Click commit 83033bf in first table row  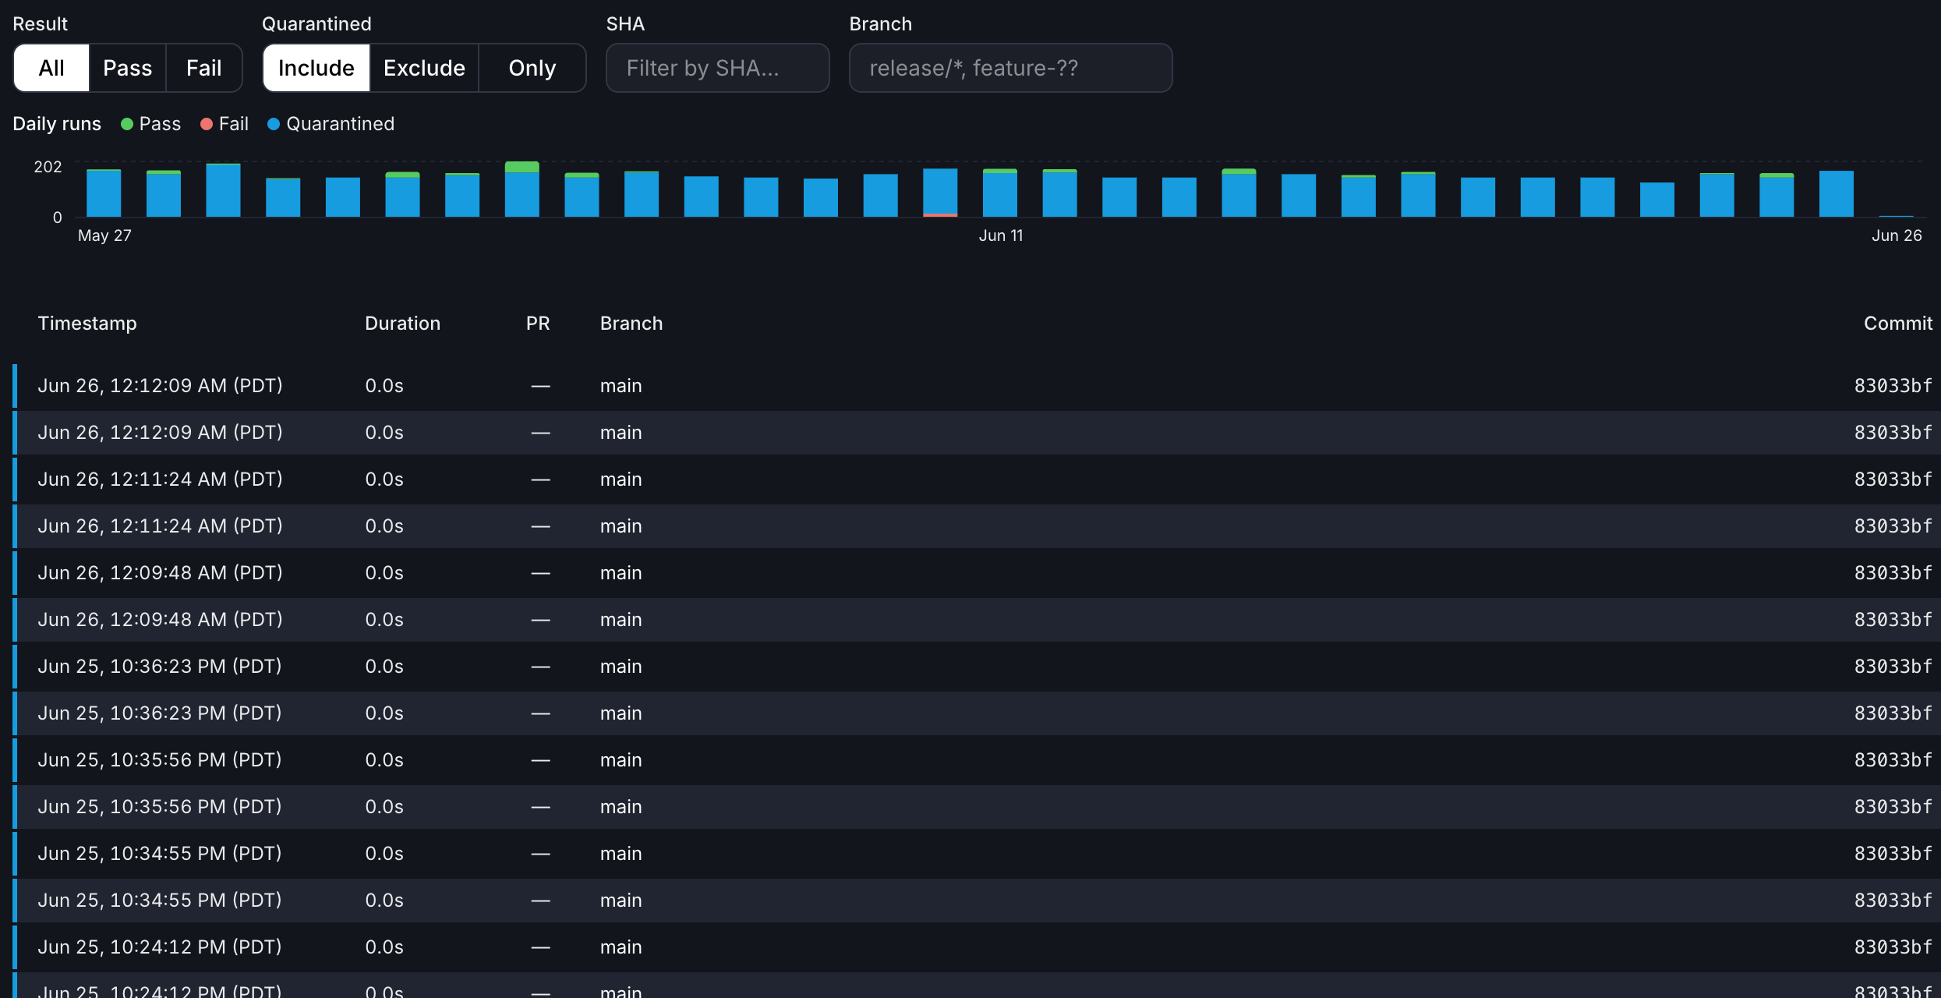pos(1893,386)
